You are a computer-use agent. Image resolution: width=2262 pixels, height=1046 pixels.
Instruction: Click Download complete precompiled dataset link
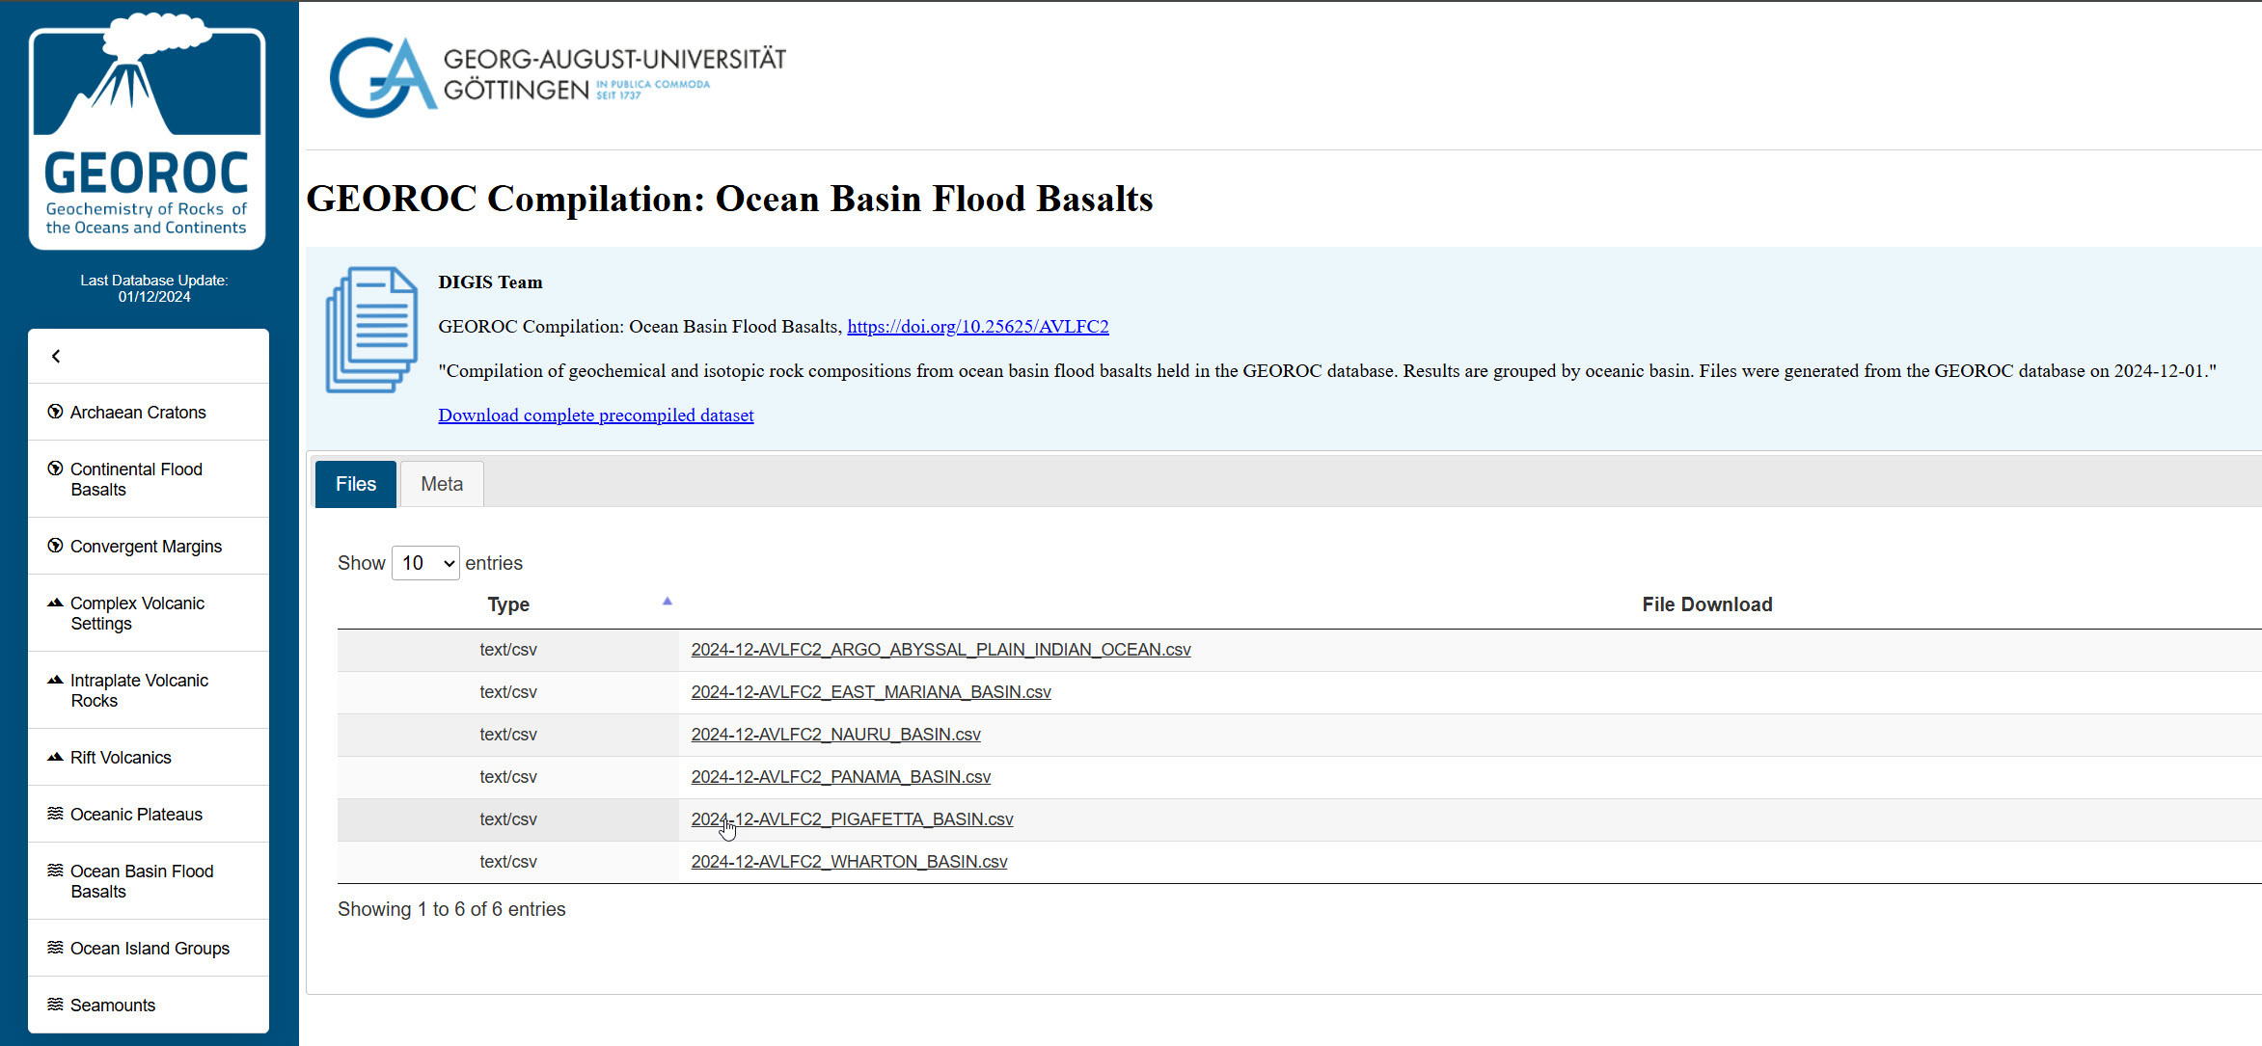(x=596, y=416)
